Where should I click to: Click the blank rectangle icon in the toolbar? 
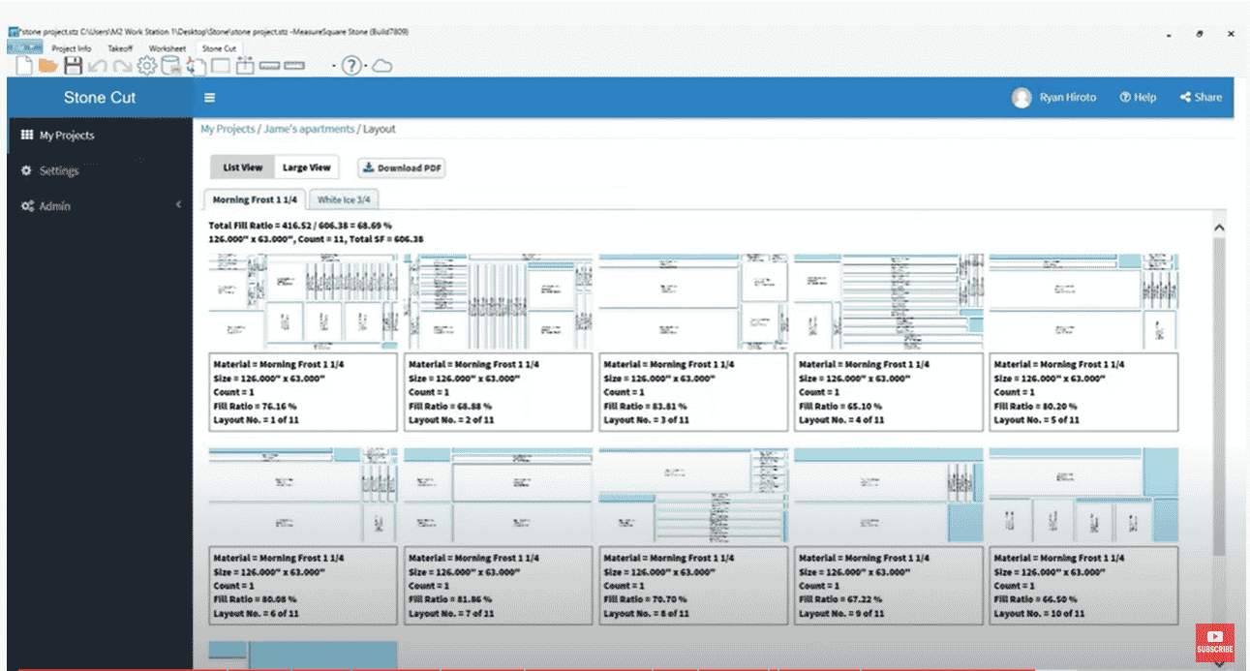coord(221,66)
